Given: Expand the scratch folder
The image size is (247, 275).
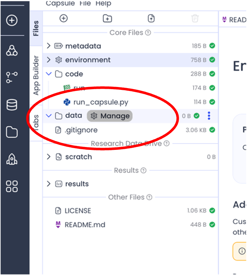Looking at the screenshot, I should 49,157.
